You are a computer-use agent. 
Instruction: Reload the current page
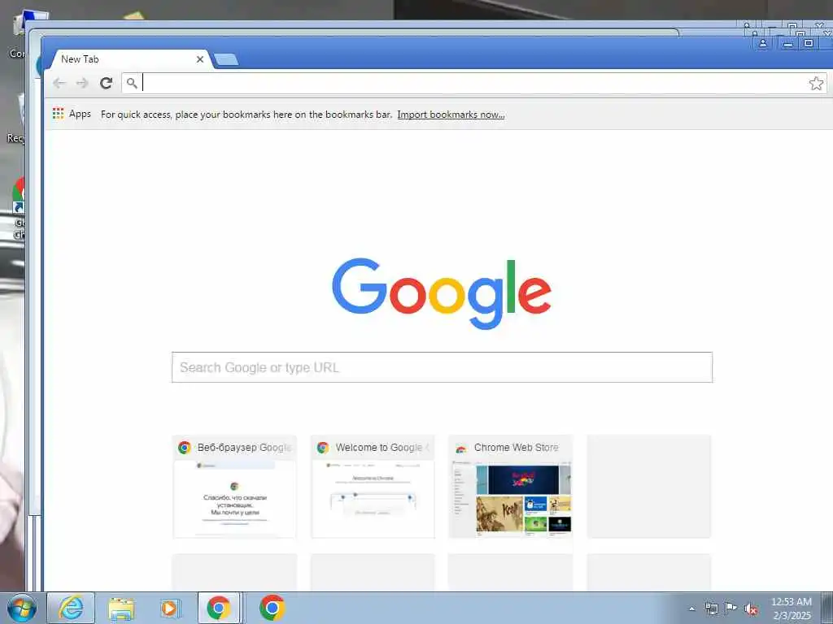(x=107, y=83)
